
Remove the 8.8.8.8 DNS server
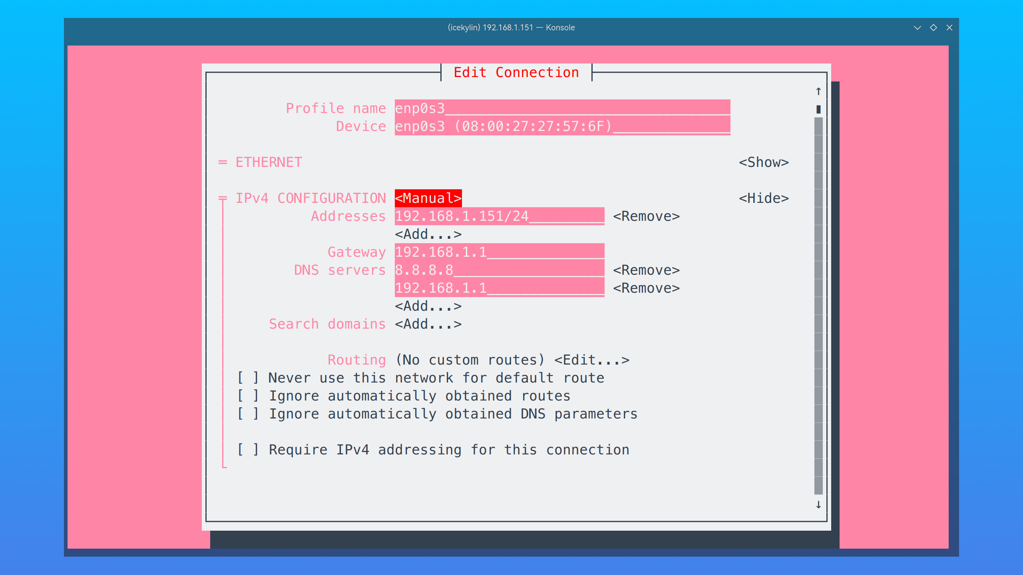click(x=646, y=270)
